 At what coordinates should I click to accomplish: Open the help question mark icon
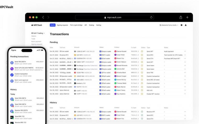(181, 25)
